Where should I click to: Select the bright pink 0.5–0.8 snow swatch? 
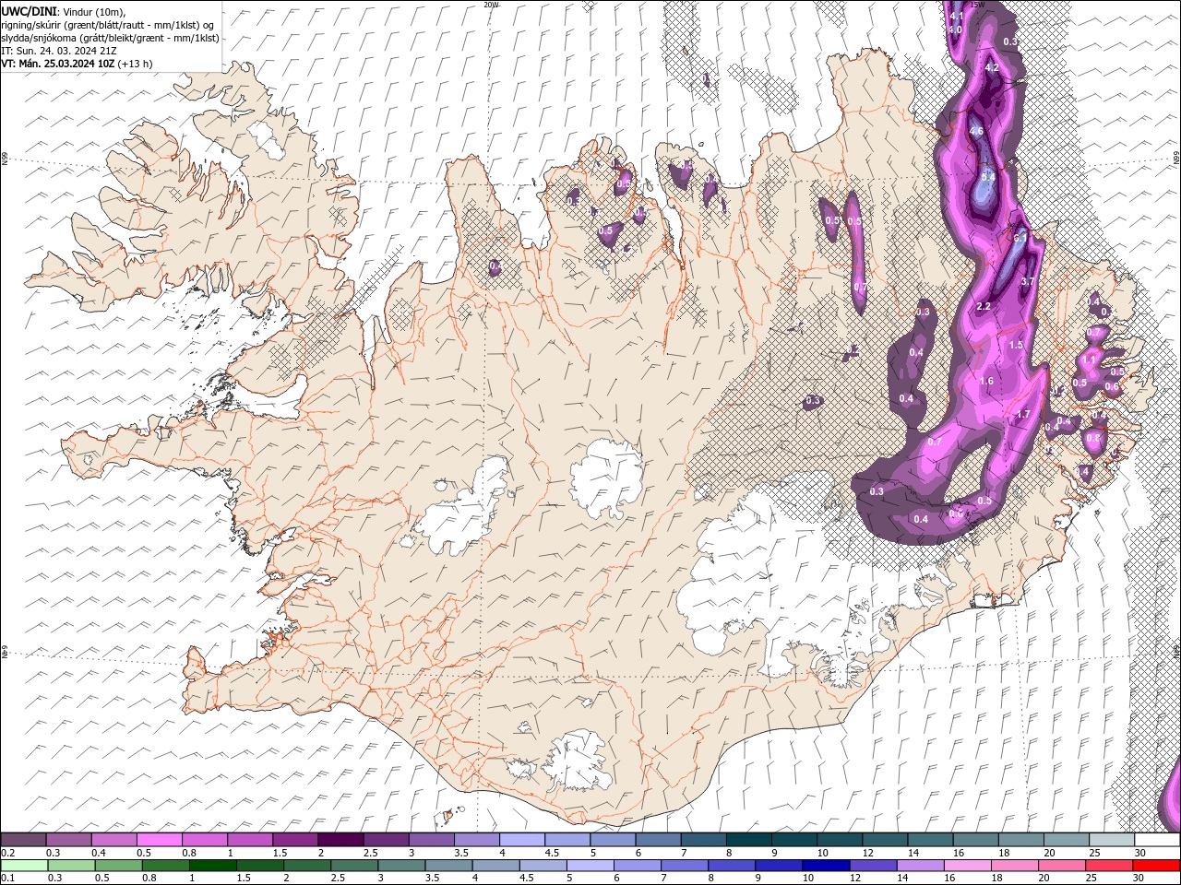coord(159,840)
